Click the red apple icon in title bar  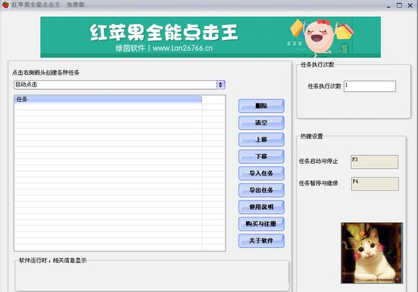[5, 5]
